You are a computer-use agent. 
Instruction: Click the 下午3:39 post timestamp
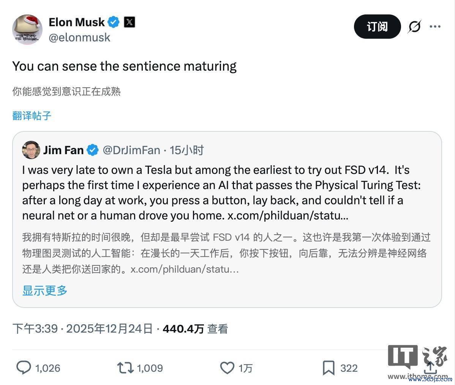(x=35, y=329)
